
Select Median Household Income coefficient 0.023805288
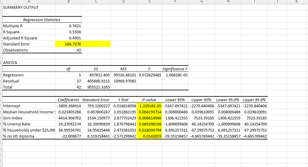pos(69,112)
